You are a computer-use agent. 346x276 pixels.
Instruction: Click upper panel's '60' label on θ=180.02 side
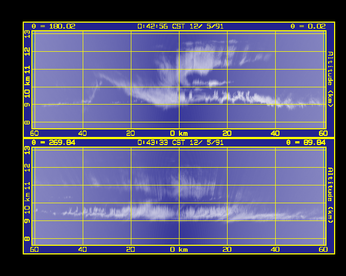[x=34, y=133]
